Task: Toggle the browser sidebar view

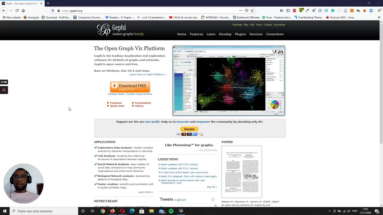Action: 288,10
